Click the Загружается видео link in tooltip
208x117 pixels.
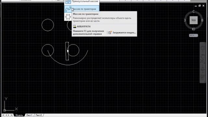(x=124, y=32)
